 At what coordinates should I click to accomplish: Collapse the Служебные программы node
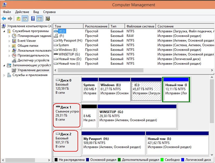click(x=5, y=31)
